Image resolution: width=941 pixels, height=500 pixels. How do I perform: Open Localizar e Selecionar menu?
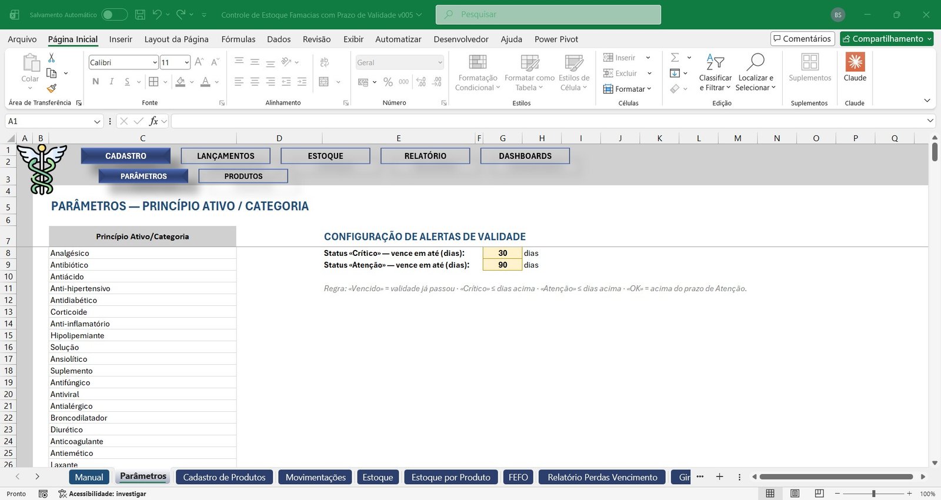pyautogui.click(x=756, y=73)
